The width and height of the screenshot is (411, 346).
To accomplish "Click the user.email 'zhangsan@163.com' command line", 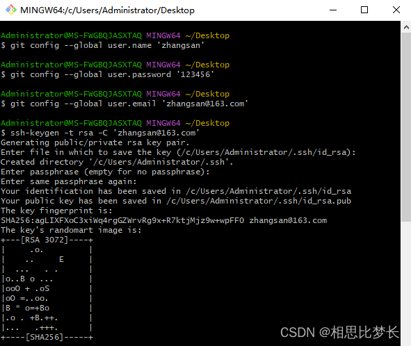I will tap(124, 104).
